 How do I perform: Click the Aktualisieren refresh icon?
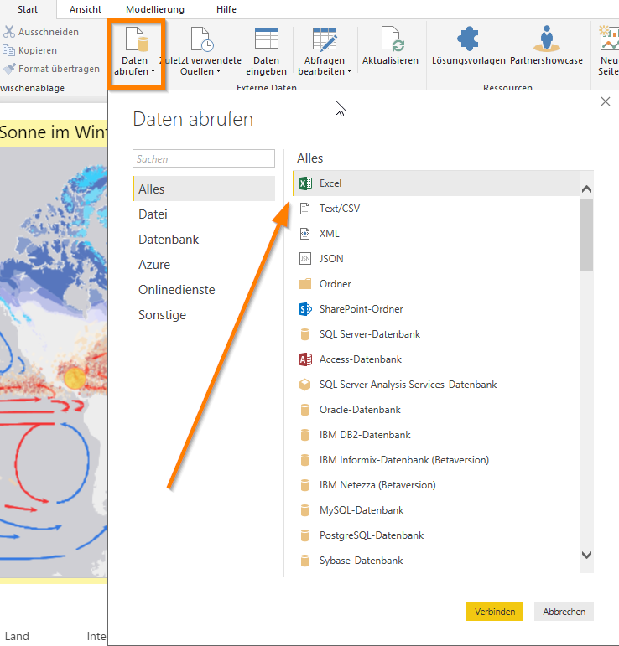(x=393, y=39)
